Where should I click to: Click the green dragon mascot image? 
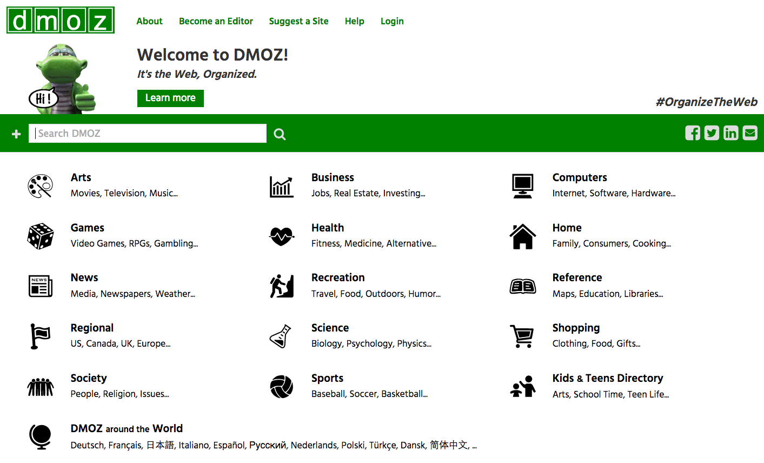[x=62, y=78]
